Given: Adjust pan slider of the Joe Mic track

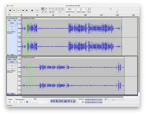Looking at the screenshot, I should click(x=12, y=69).
